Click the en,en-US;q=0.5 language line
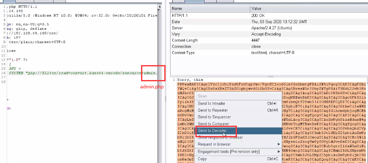 (x=28, y=24)
